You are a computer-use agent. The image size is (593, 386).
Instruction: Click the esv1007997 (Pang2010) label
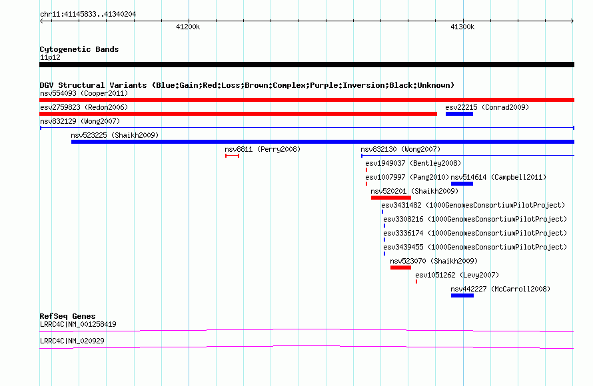407,177
